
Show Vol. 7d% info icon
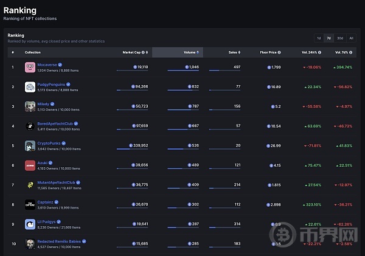[351, 52]
